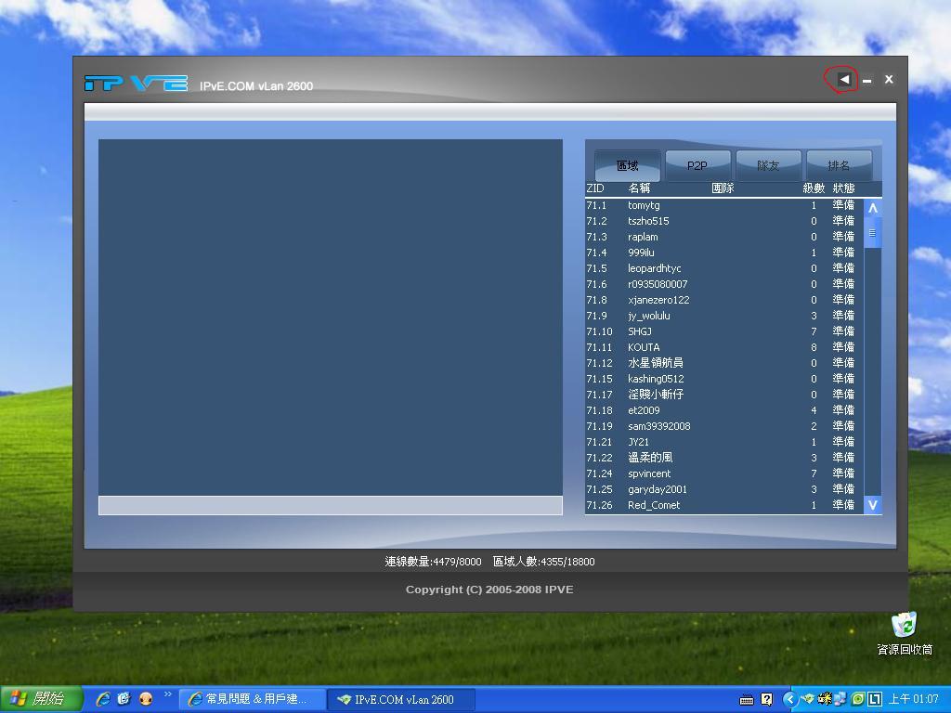Click the orange face quick launch icon
Screen dimensions: 951x713
[146, 699]
